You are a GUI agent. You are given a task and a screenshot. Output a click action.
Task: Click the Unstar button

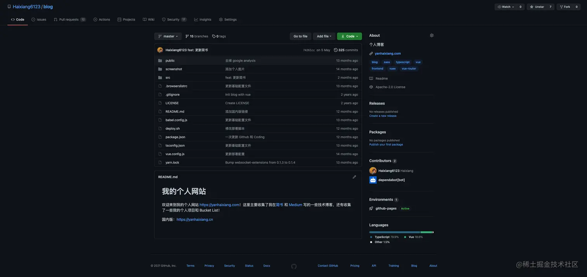(537, 7)
